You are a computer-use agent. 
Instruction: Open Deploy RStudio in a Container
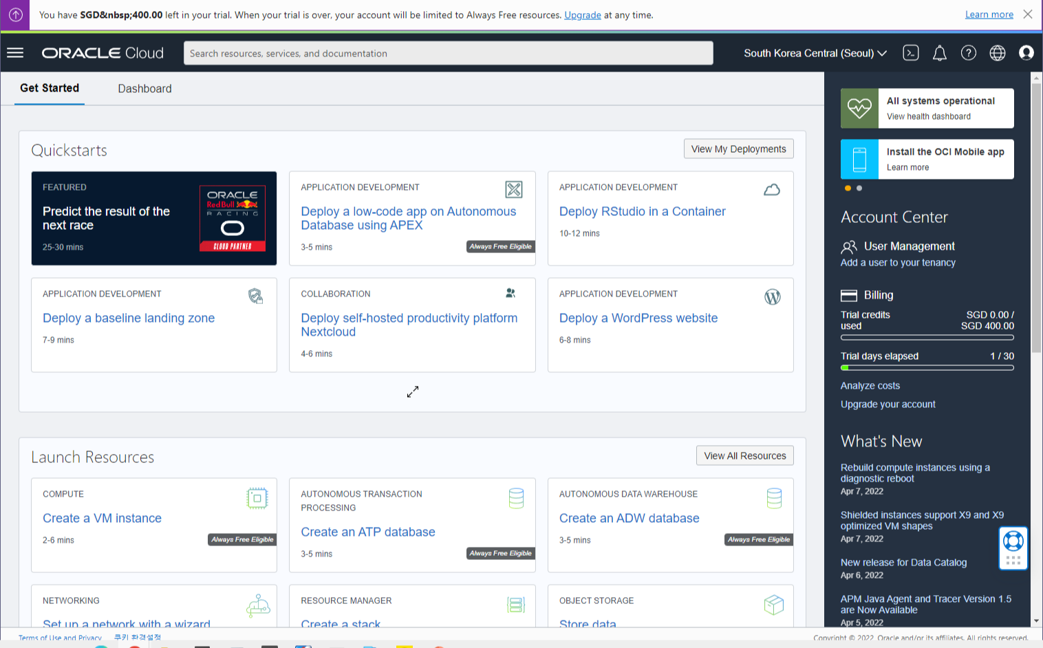[x=643, y=211]
